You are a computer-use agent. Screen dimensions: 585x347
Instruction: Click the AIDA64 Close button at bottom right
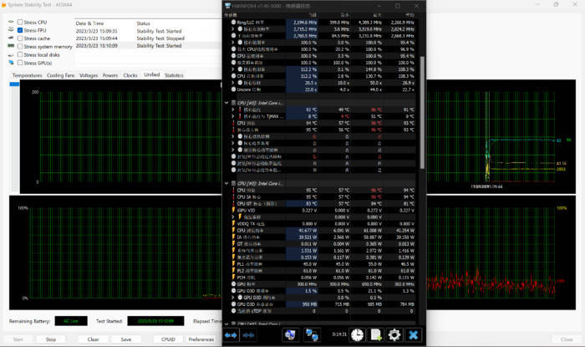[x=567, y=339]
